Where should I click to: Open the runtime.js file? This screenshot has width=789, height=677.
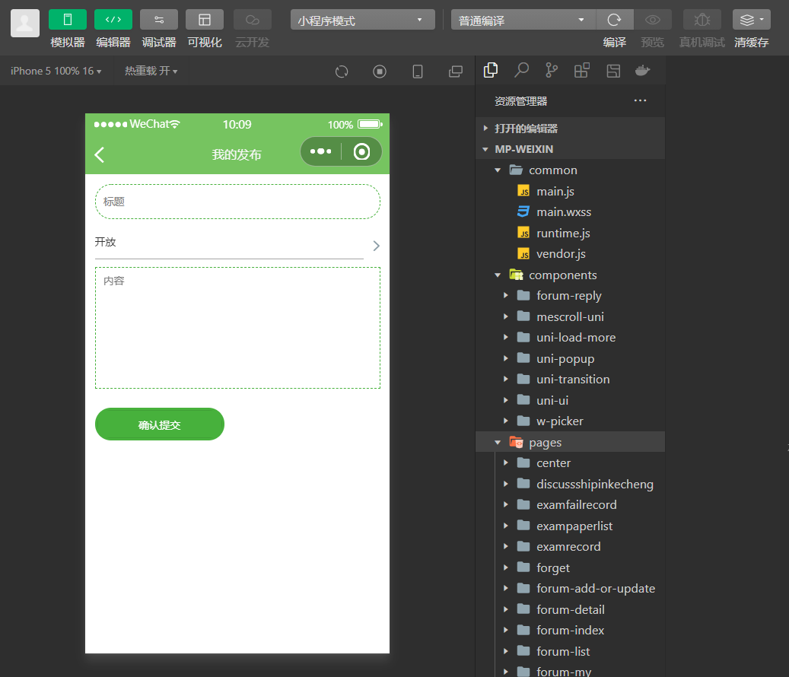point(570,233)
